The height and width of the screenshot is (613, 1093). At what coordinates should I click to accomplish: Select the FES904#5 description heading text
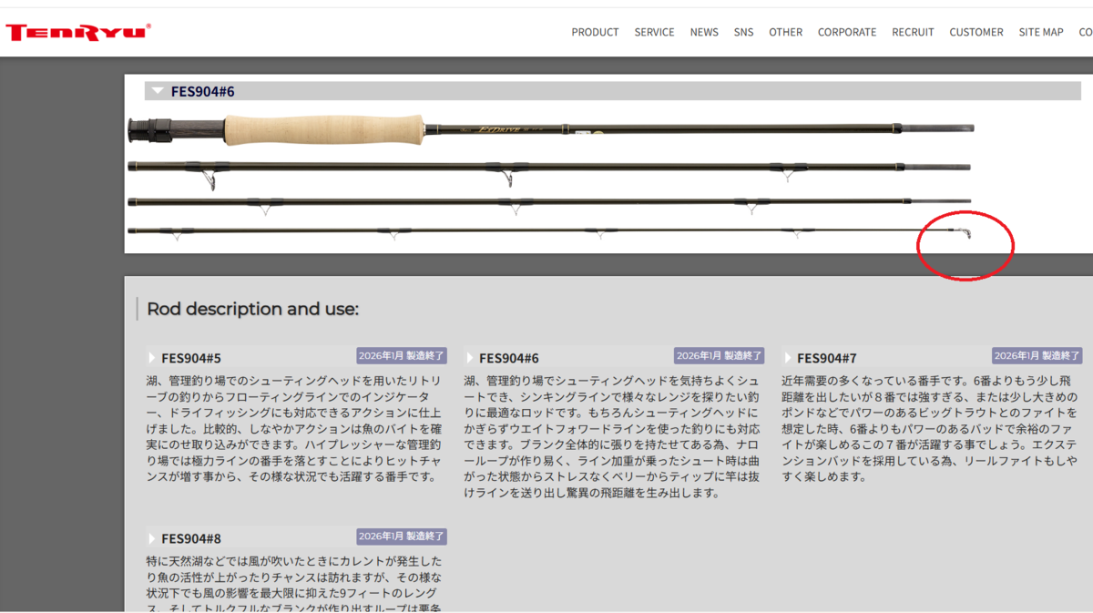pos(191,358)
